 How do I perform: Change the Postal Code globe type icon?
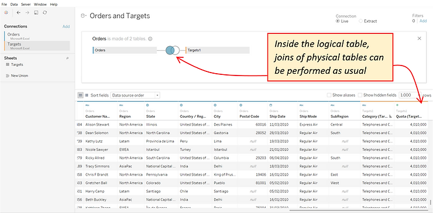click(241, 105)
